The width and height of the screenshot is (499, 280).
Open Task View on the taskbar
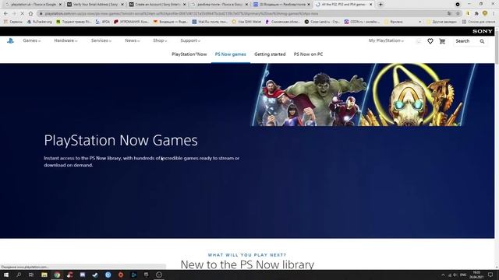tap(31, 275)
